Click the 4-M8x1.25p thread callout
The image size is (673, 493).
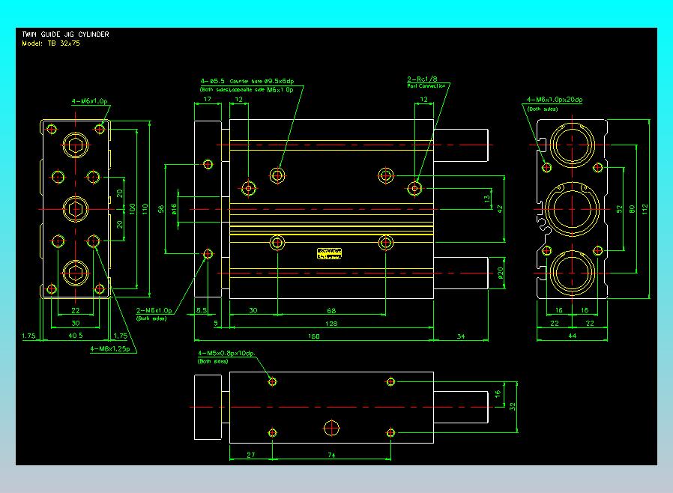[x=110, y=348]
